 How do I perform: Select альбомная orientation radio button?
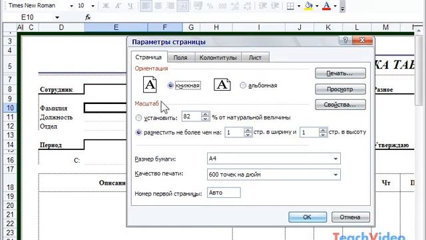(x=243, y=85)
